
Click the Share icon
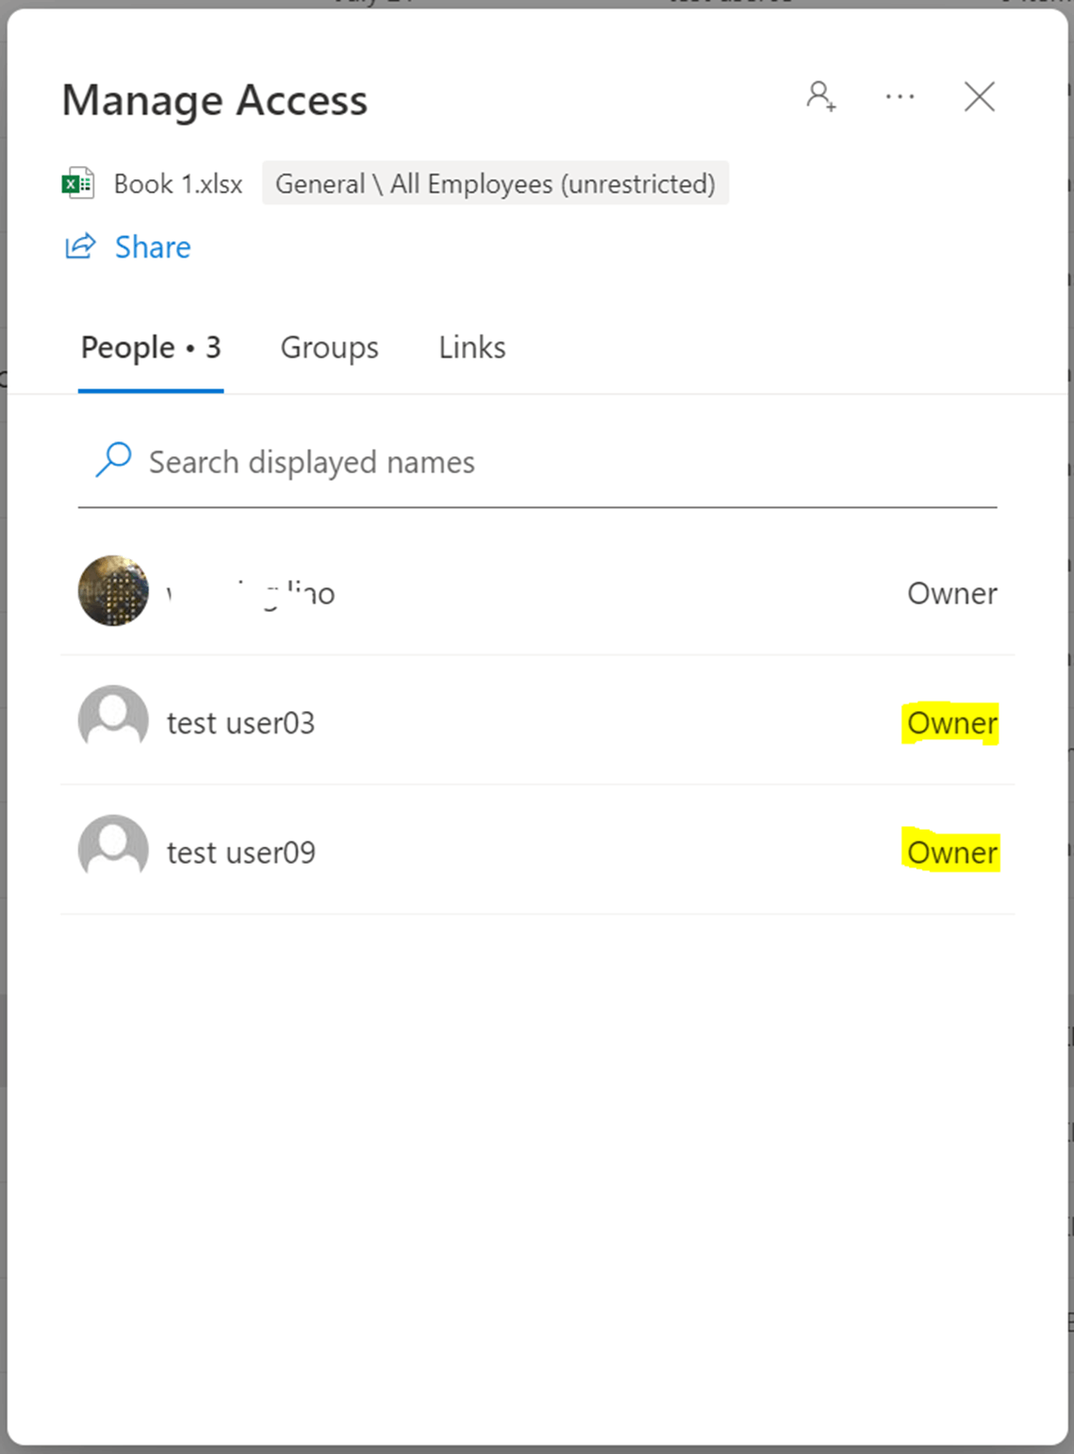pyautogui.click(x=79, y=247)
